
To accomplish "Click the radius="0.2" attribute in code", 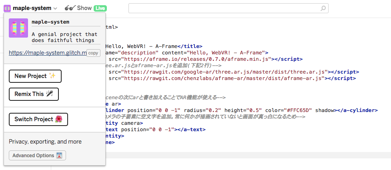I will [x=203, y=110].
